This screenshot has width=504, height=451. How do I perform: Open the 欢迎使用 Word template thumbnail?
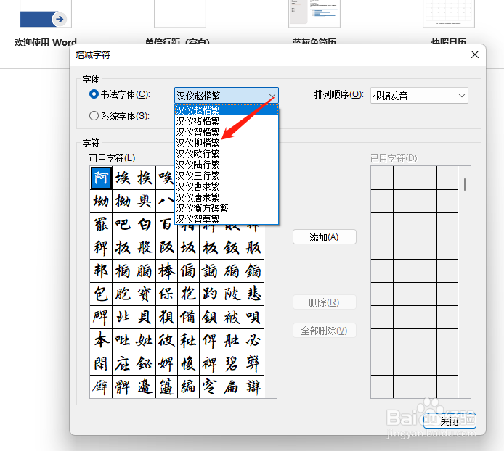tap(46, 14)
